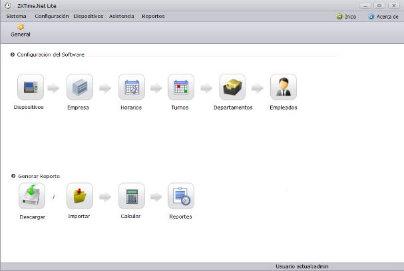
Task: Maximize the ZKTime.Net Lite window
Action: 379,5
